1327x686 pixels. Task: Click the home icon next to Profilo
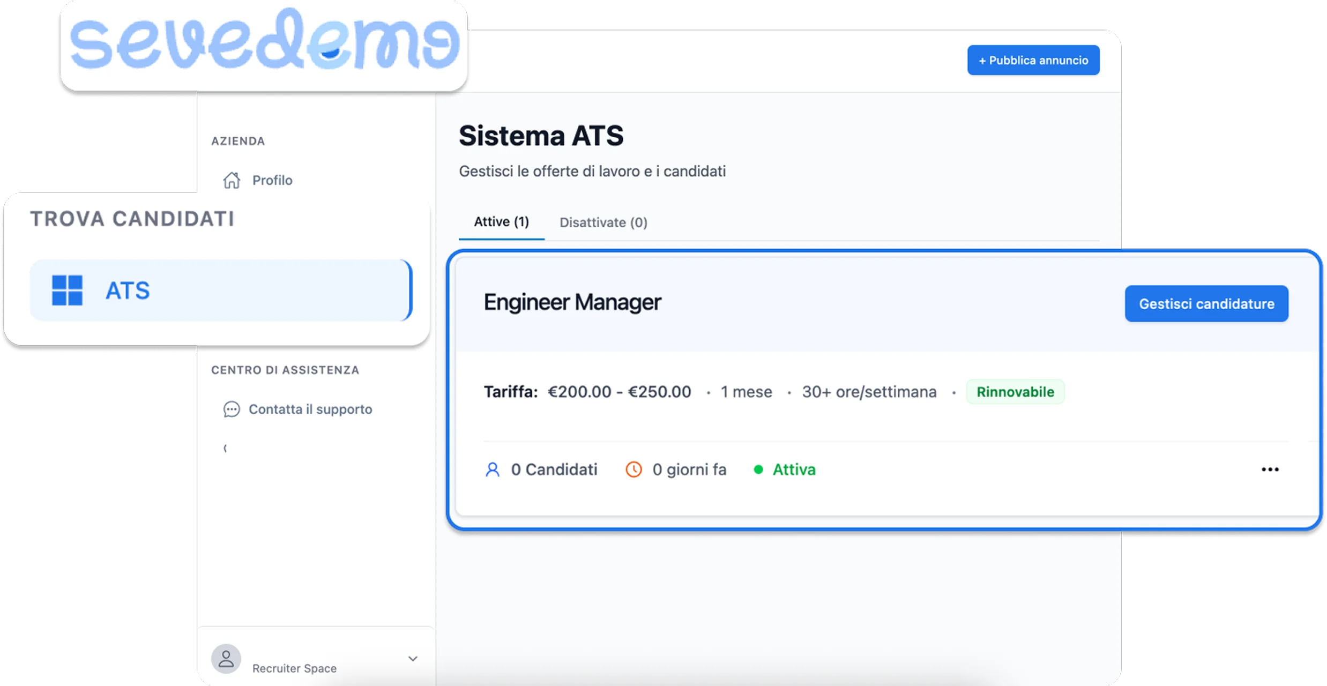click(x=232, y=180)
